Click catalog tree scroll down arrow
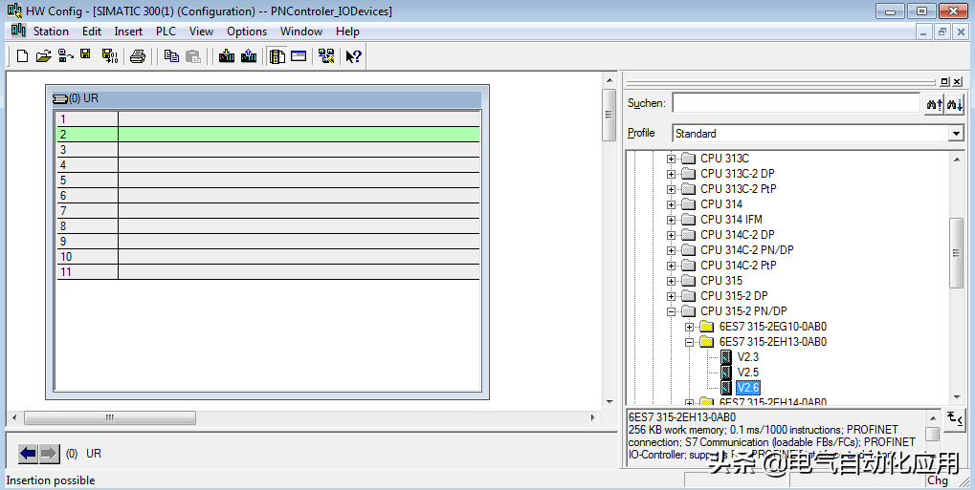The width and height of the screenshot is (975, 490). pyautogui.click(x=956, y=397)
